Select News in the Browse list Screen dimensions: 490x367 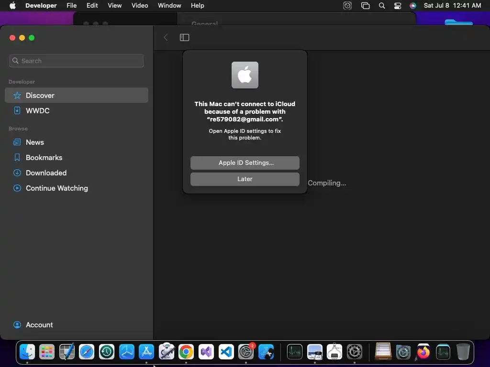pyautogui.click(x=76, y=142)
